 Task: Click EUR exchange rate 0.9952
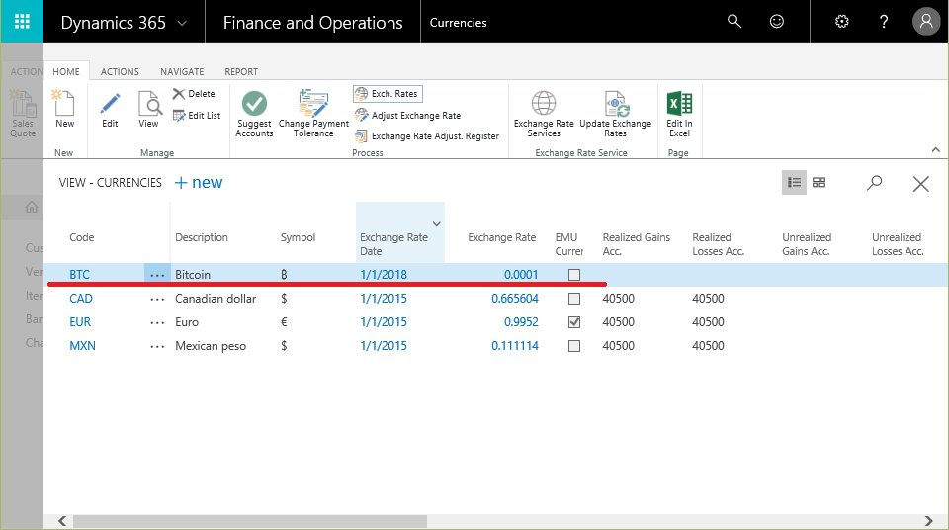pos(521,321)
